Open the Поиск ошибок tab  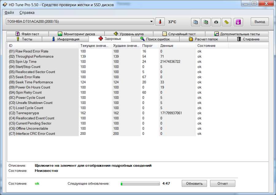pyautogui.click(x=155, y=39)
